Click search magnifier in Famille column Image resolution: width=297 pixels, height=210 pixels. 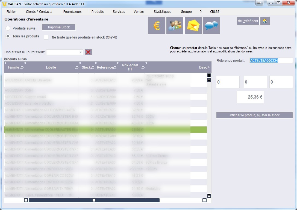pos(22,67)
